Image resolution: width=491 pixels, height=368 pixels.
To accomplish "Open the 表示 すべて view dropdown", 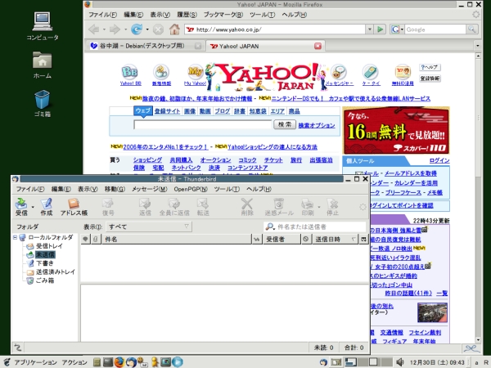I will (x=149, y=227).
